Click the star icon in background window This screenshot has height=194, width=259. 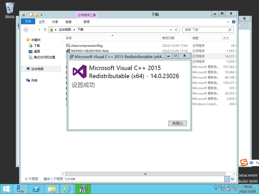pos(240,25)
